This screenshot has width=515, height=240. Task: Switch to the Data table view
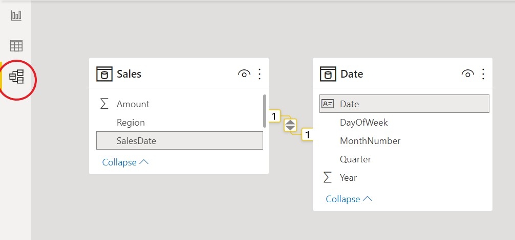tap(16, 45)
